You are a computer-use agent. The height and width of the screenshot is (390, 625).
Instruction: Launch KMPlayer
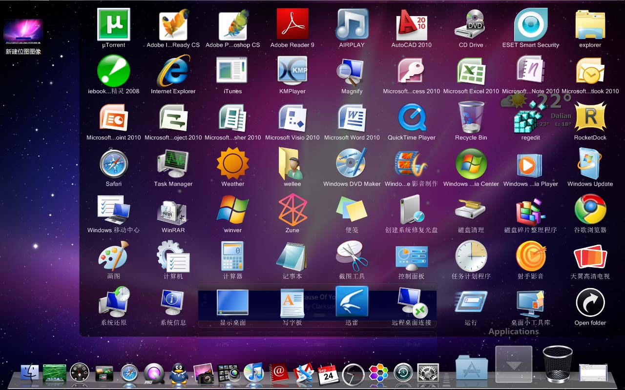click(x=292, y=71)
